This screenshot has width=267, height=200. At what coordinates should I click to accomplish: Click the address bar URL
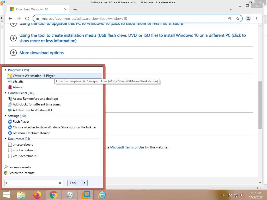84,18
